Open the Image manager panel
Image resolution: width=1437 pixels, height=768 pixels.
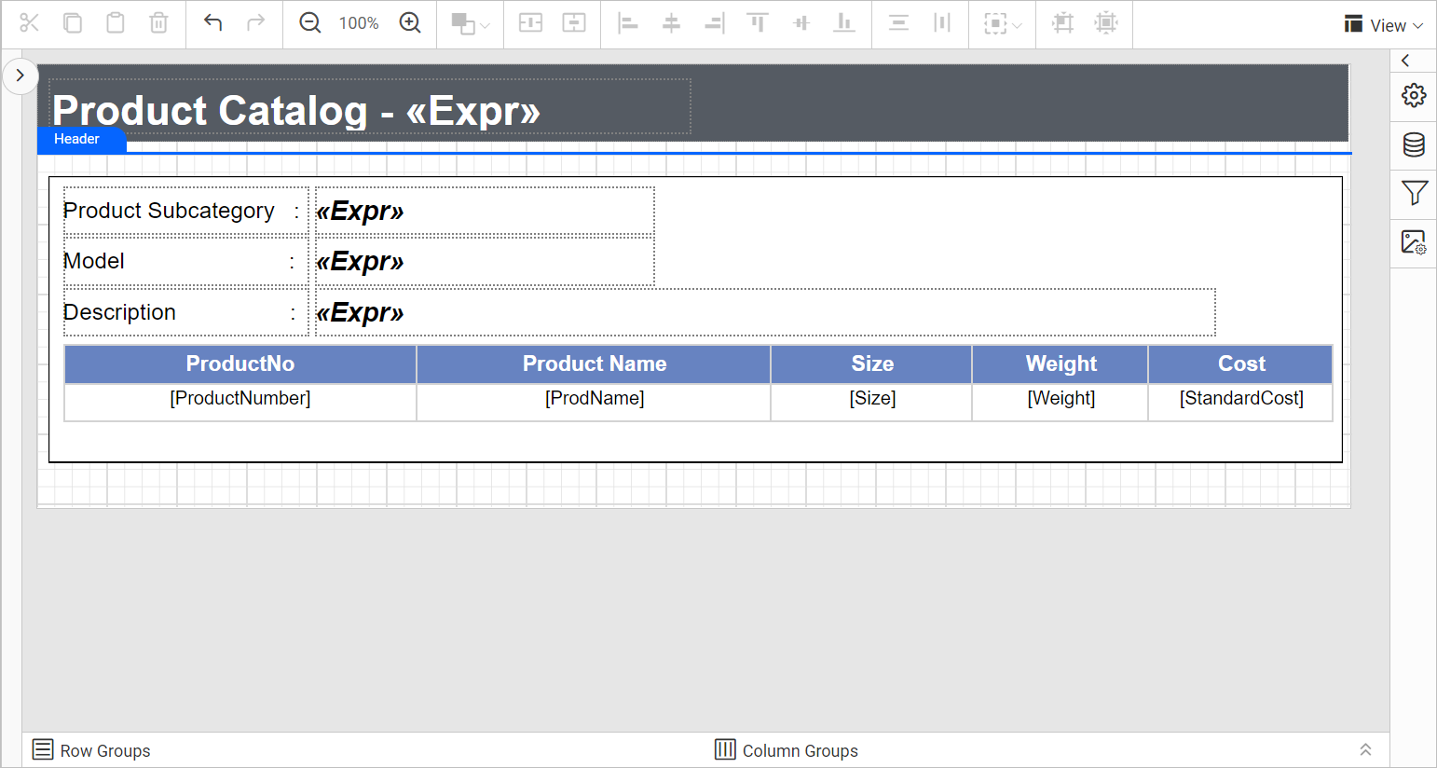[x=1414, y=242]
